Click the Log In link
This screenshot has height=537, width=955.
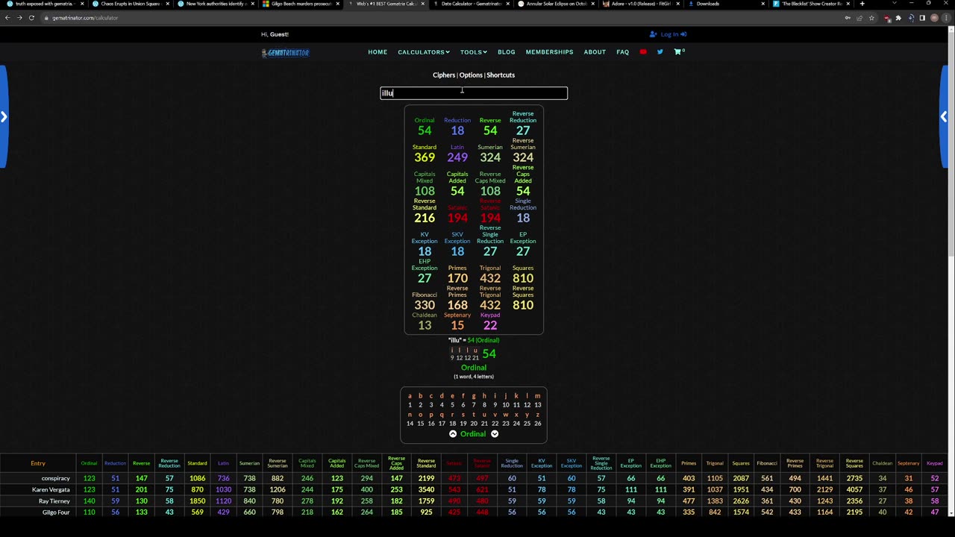click(x=668, y=34)
